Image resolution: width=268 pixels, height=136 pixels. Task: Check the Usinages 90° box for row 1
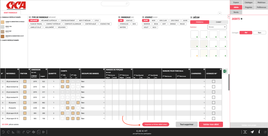coord(214,81)
